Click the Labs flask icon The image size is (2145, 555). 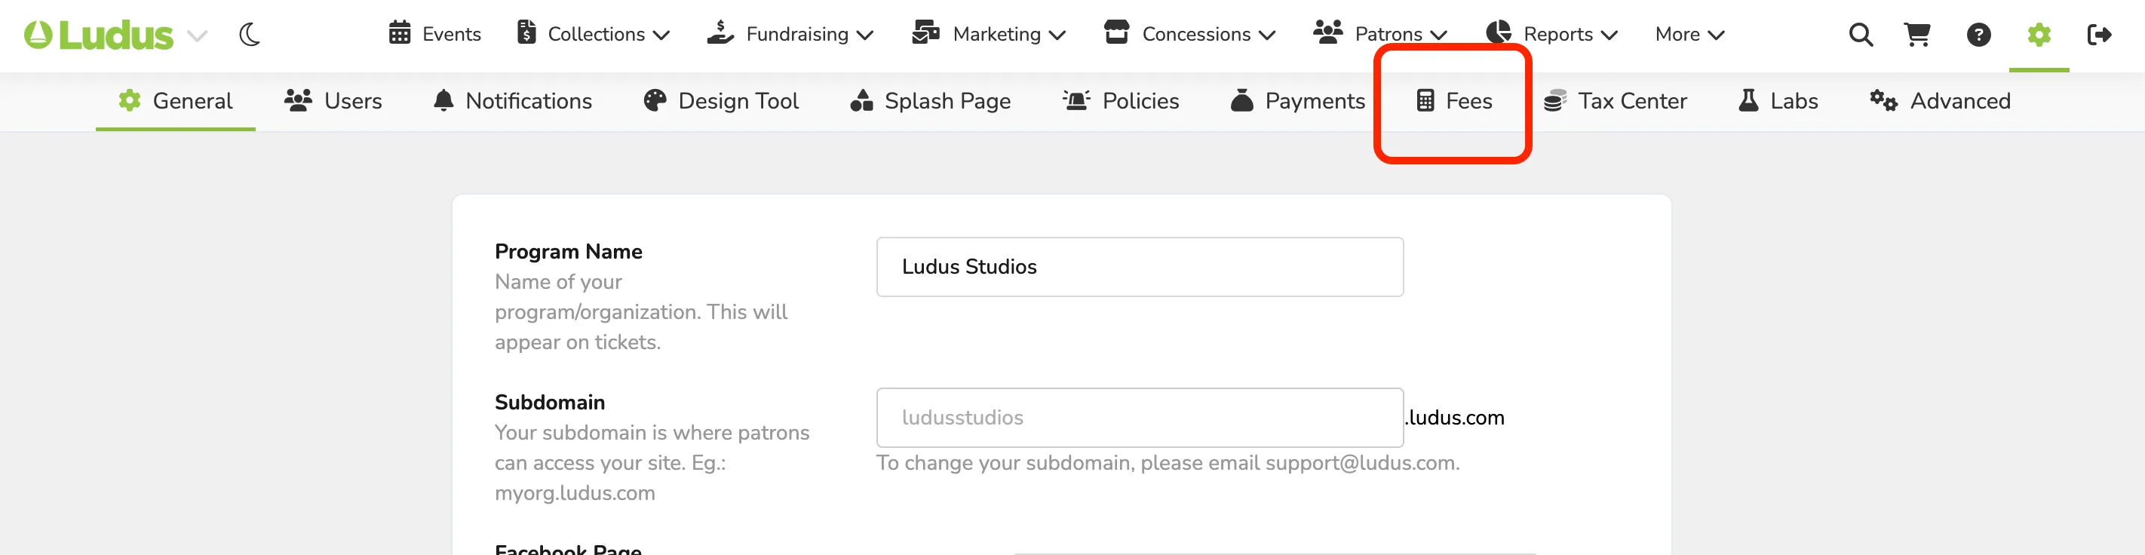tap(1748, 101)
